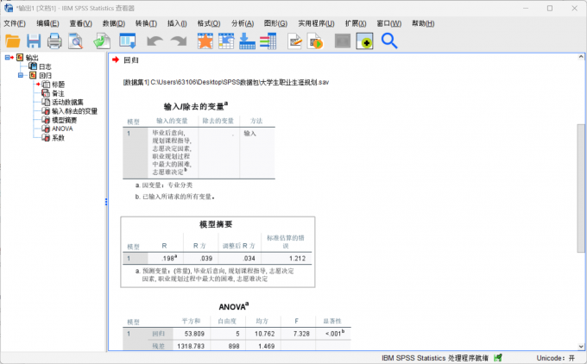Click the Go to Case table icon
587x364 pixels.
[x=226, y=41]
